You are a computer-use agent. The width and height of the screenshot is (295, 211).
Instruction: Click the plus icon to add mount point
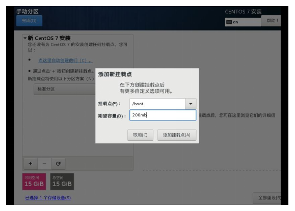click(x=31, y=164)
